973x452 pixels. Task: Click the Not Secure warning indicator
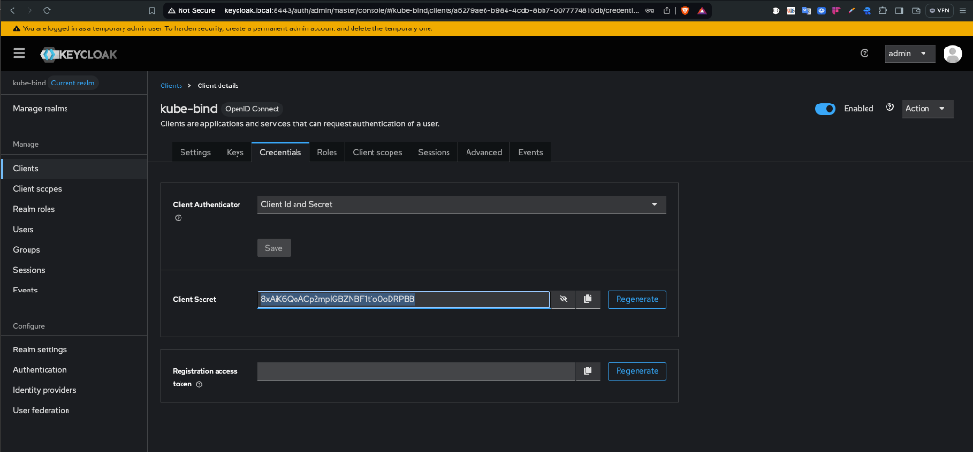[191, 10]
